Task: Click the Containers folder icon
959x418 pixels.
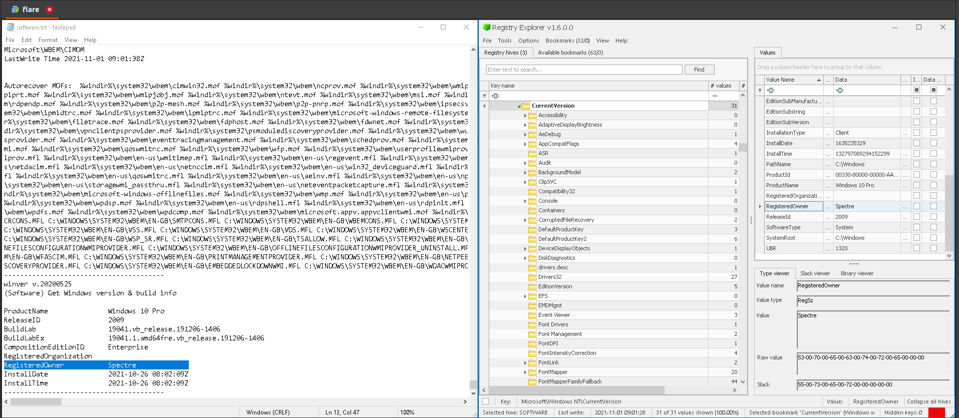Action: tap(532, 211)
